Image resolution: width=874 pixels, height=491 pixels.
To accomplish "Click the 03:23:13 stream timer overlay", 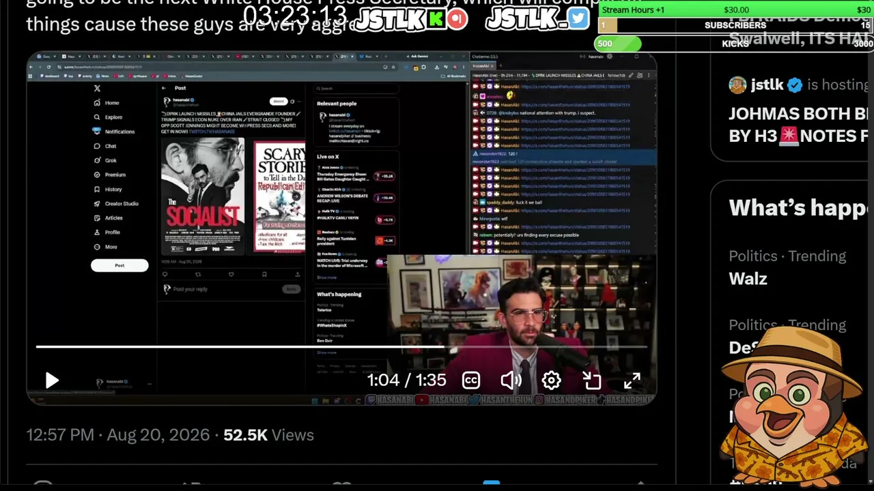I will pyautogui.click(x=295, y=16).
